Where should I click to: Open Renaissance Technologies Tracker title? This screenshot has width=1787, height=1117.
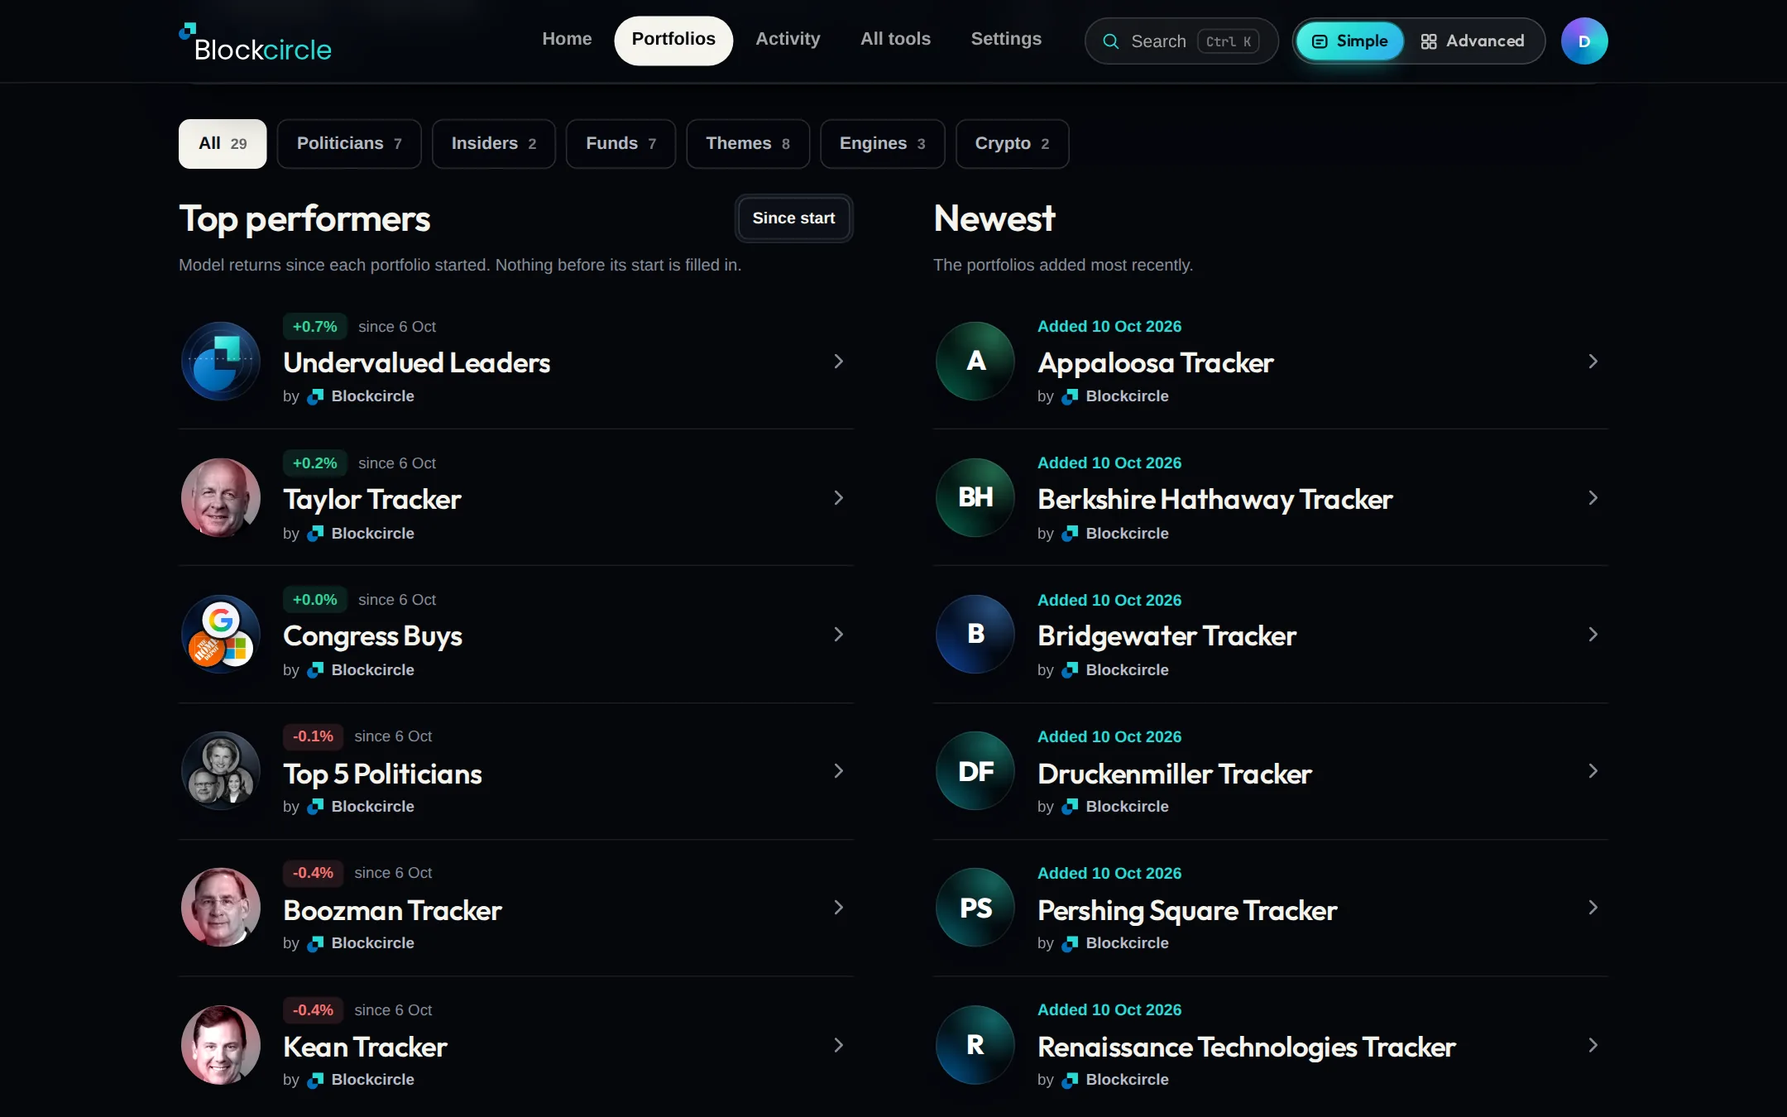(x=1247, y=1047)
